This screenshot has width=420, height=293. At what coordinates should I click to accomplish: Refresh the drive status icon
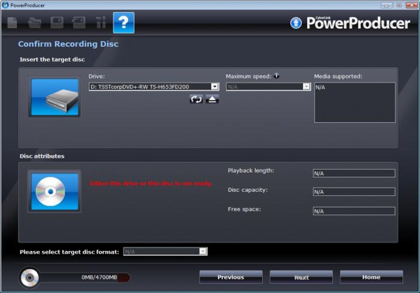[196, 99]
